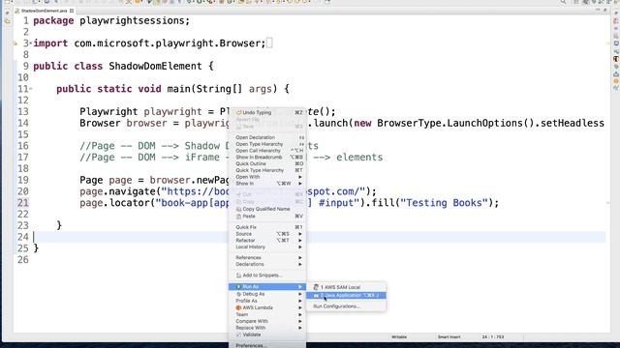620x348 pixels.
Task: Expand the Profile As submenu arrow
Action: (300, 301)
